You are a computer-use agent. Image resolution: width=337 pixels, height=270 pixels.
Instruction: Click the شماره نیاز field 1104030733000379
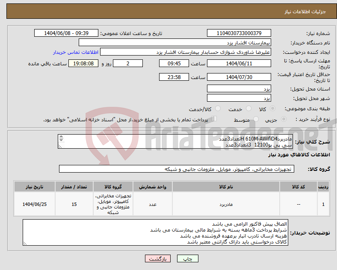pyautogui.click(x=239, y=33)
